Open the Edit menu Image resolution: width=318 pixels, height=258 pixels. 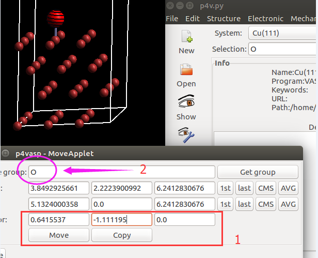(x=193, y=19)
